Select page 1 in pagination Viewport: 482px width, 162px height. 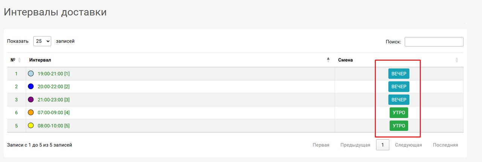pos(383,145)
